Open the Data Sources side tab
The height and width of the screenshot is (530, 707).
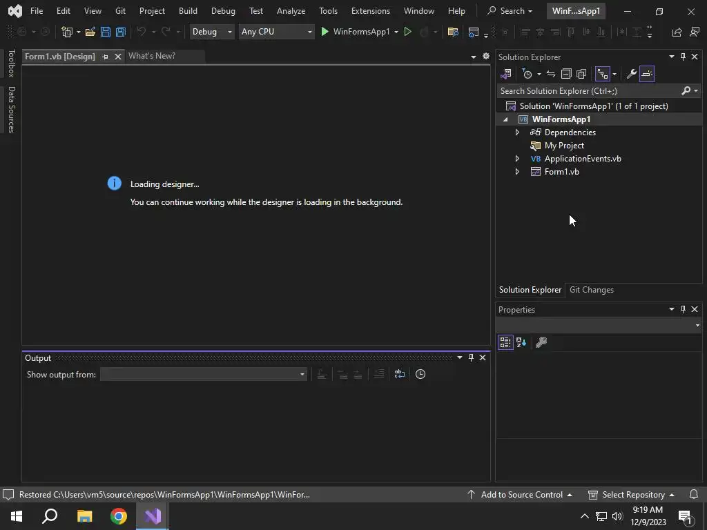click(x=11, y=110)
